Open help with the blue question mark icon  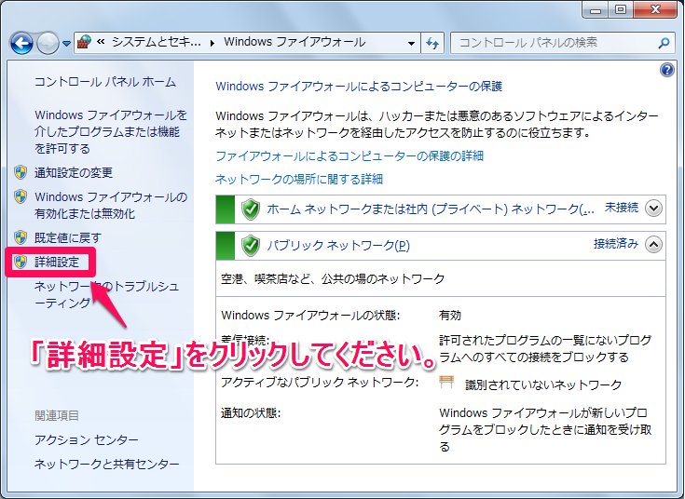click(667, 70)
